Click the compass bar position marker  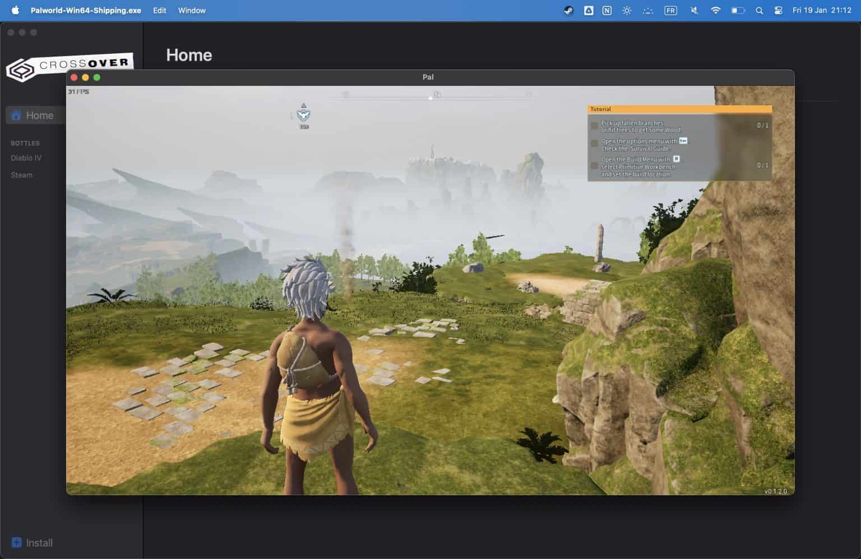coord(430,98)
